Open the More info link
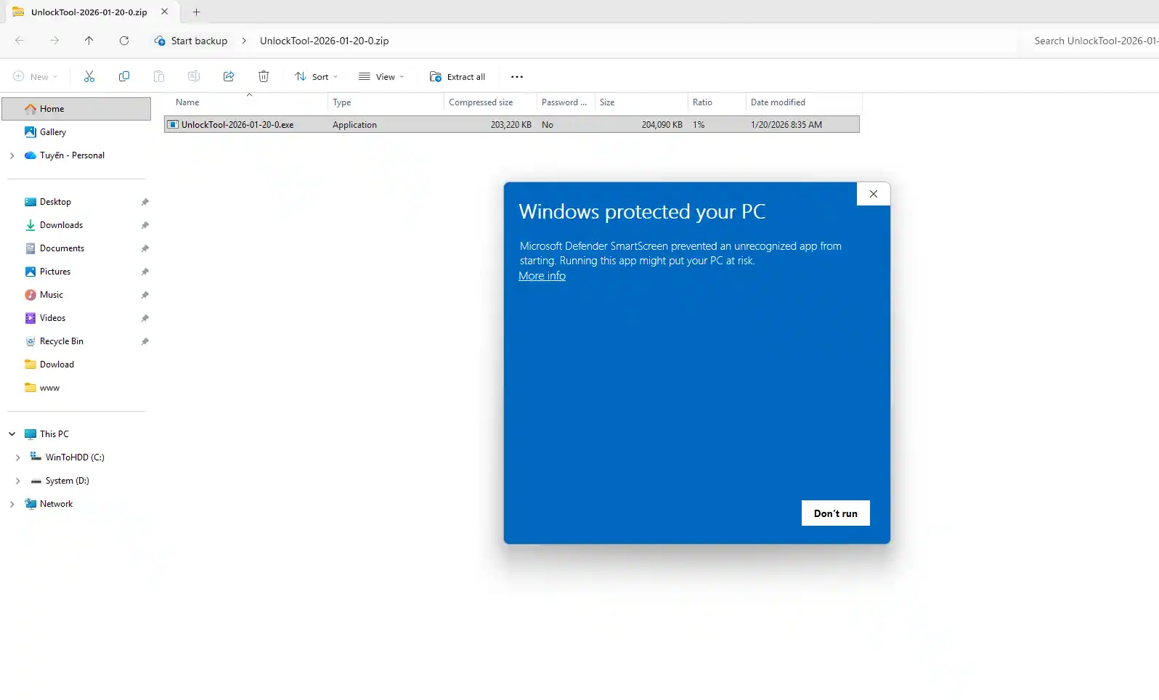Image resolution: width=1159 pixels, height=700 pixels. coord(542,276)
